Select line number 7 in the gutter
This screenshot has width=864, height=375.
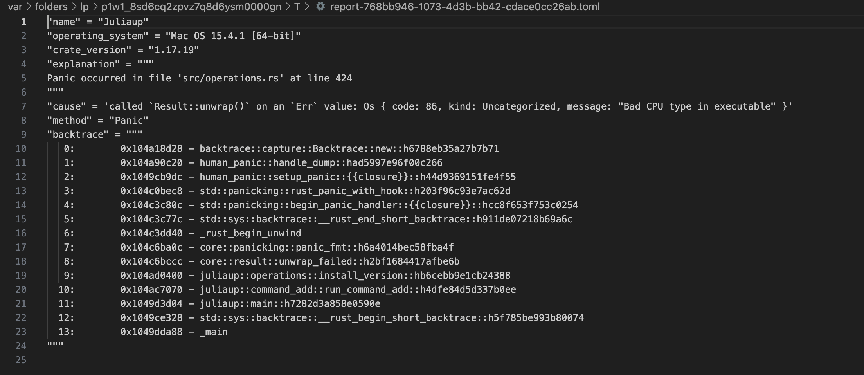point(23,106)
